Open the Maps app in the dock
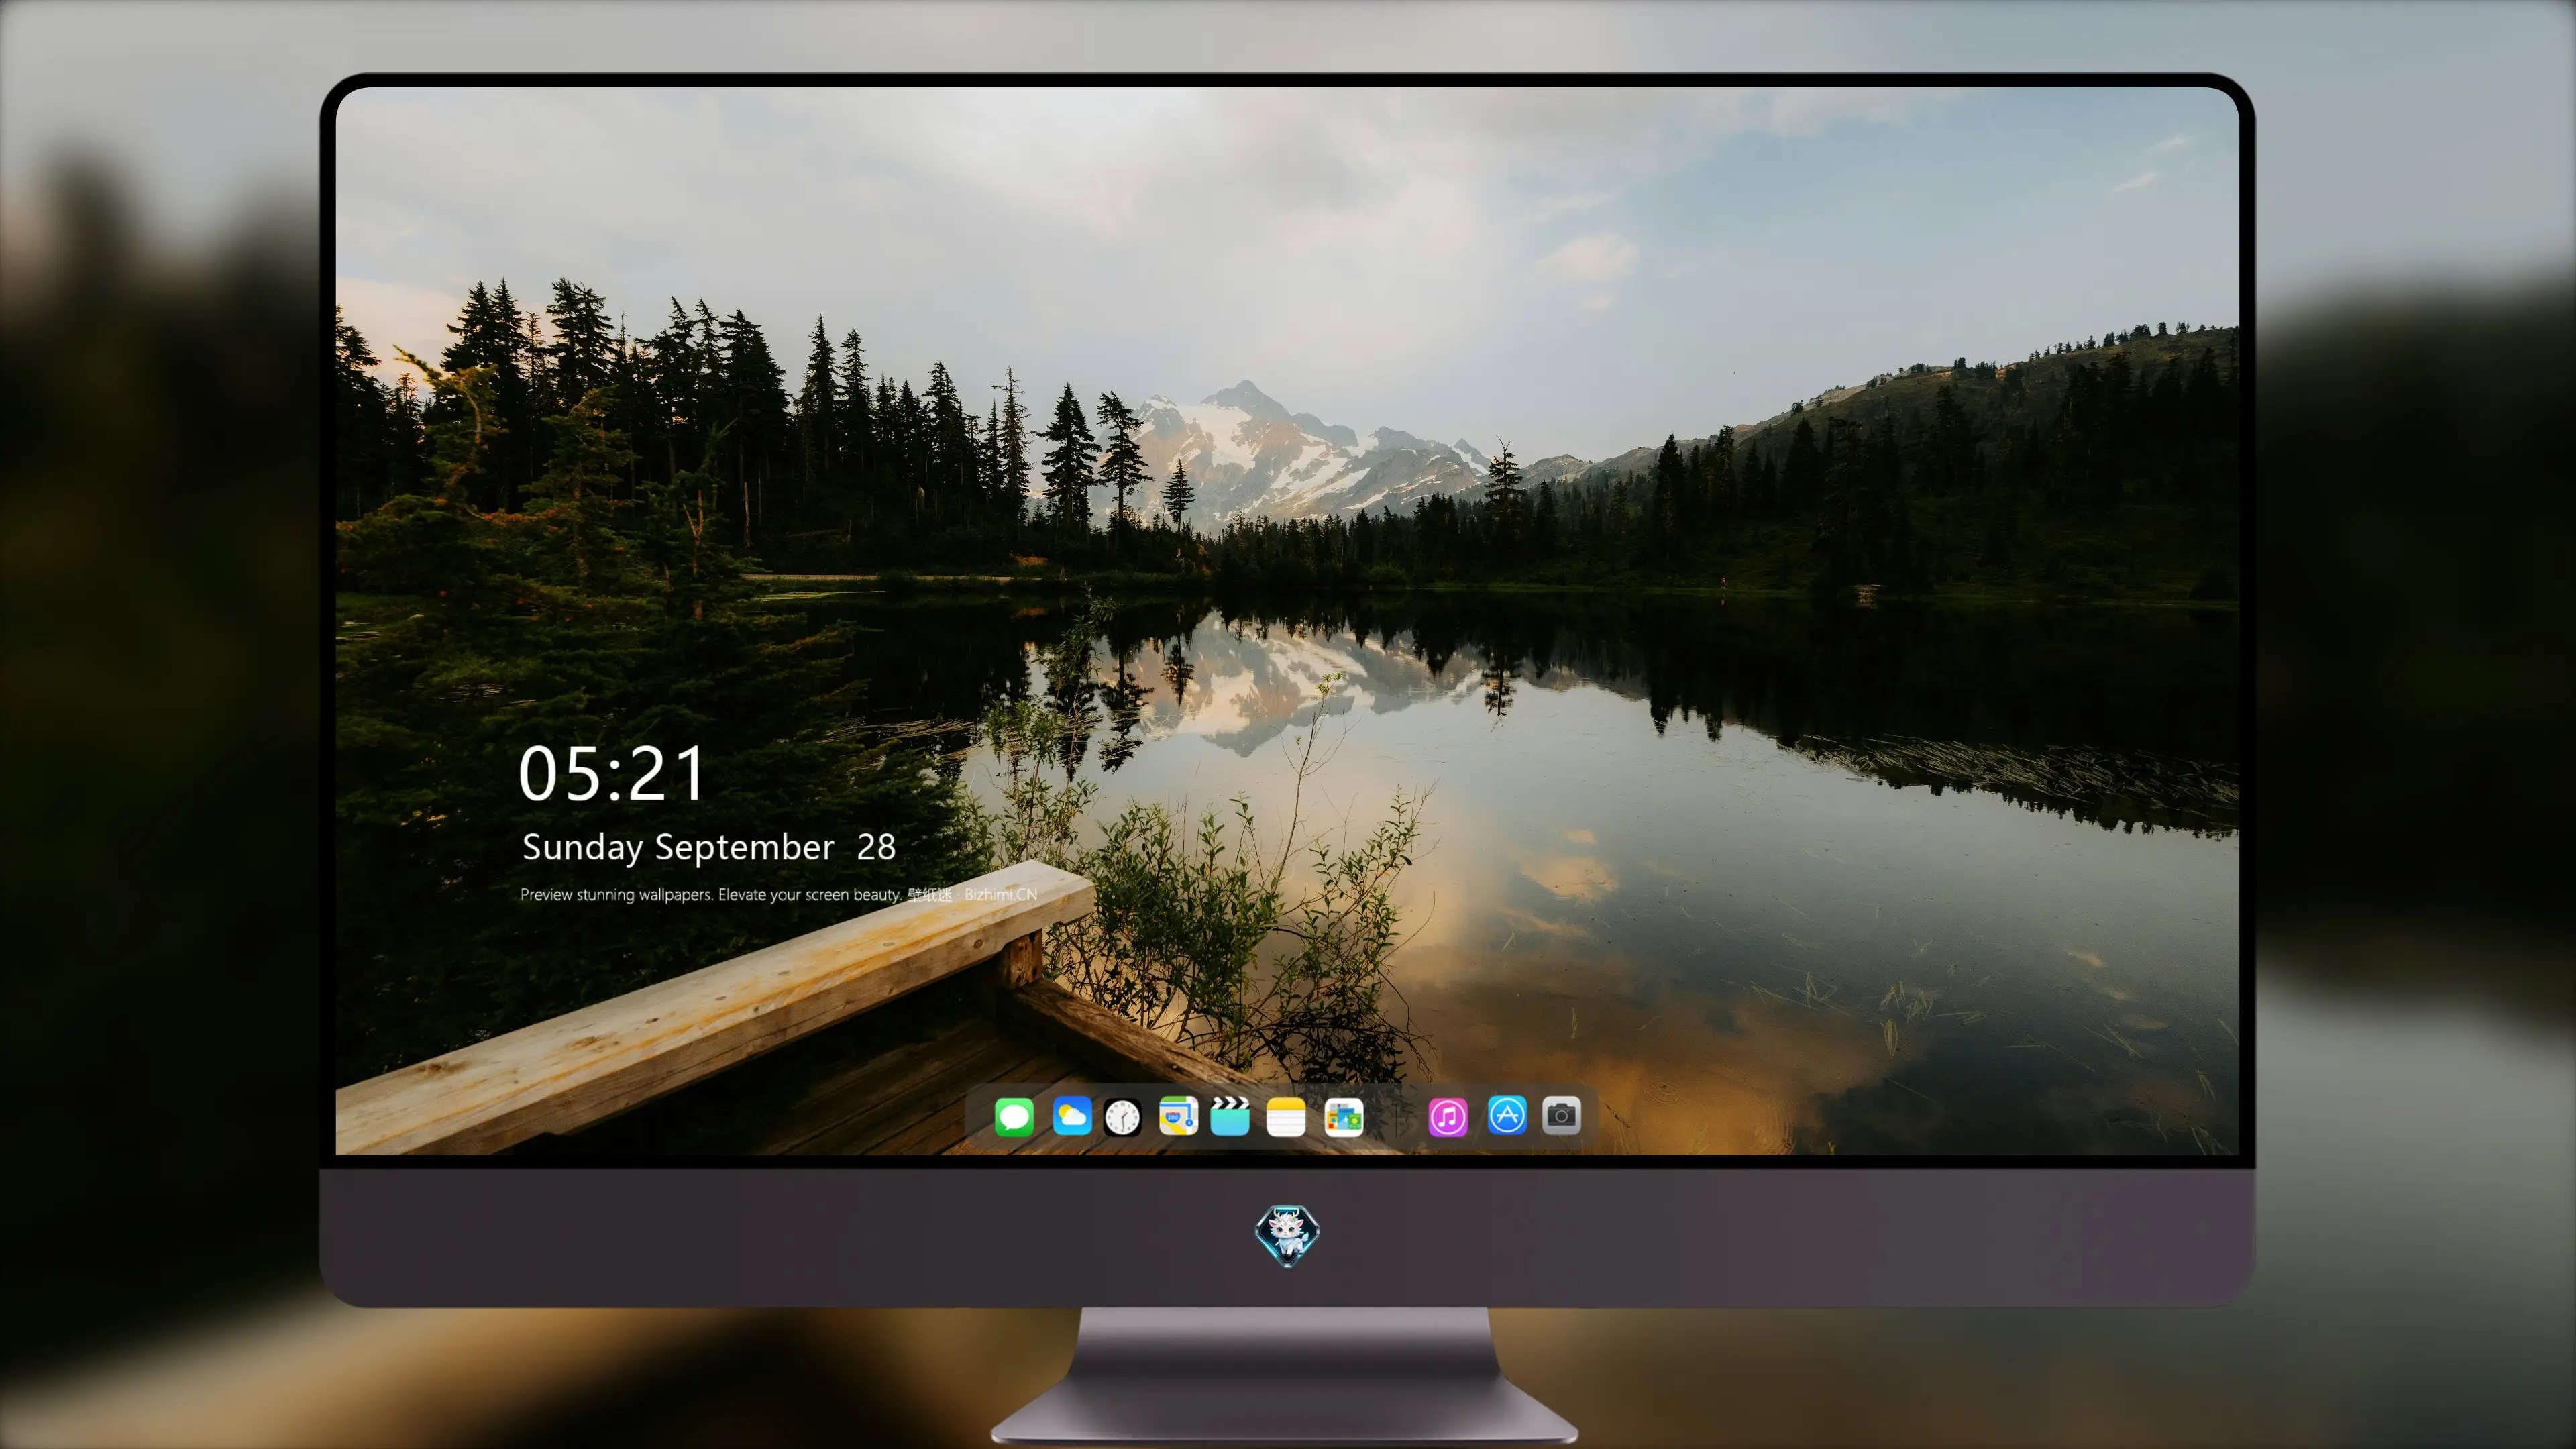The image size is (2576, 1449). tap(1178, 1116)
